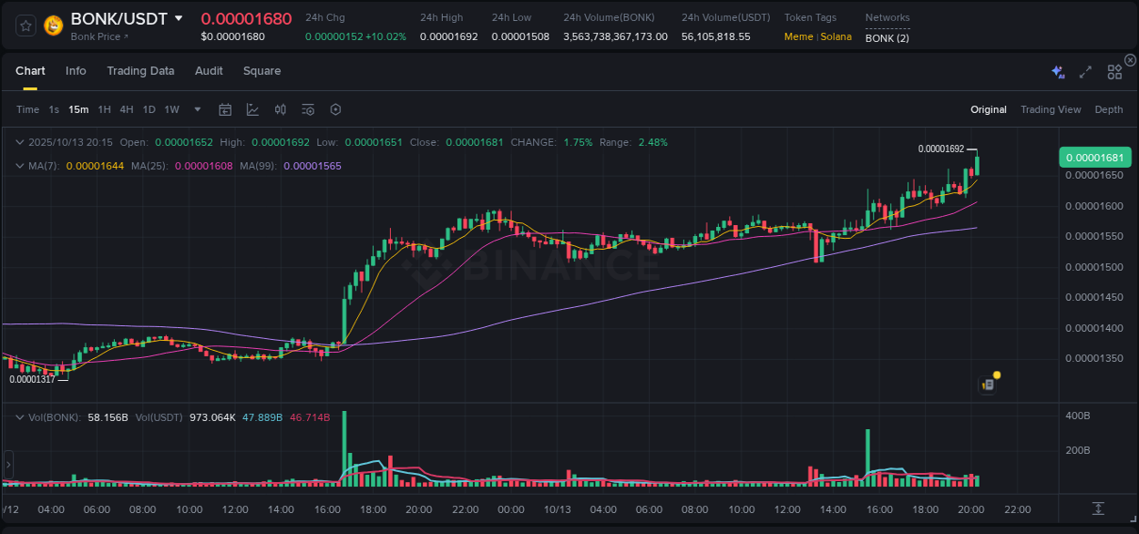Open the date range calendar picker
Image resolution: width=1139 pixels, height=534 pixels.
[225, 109]
